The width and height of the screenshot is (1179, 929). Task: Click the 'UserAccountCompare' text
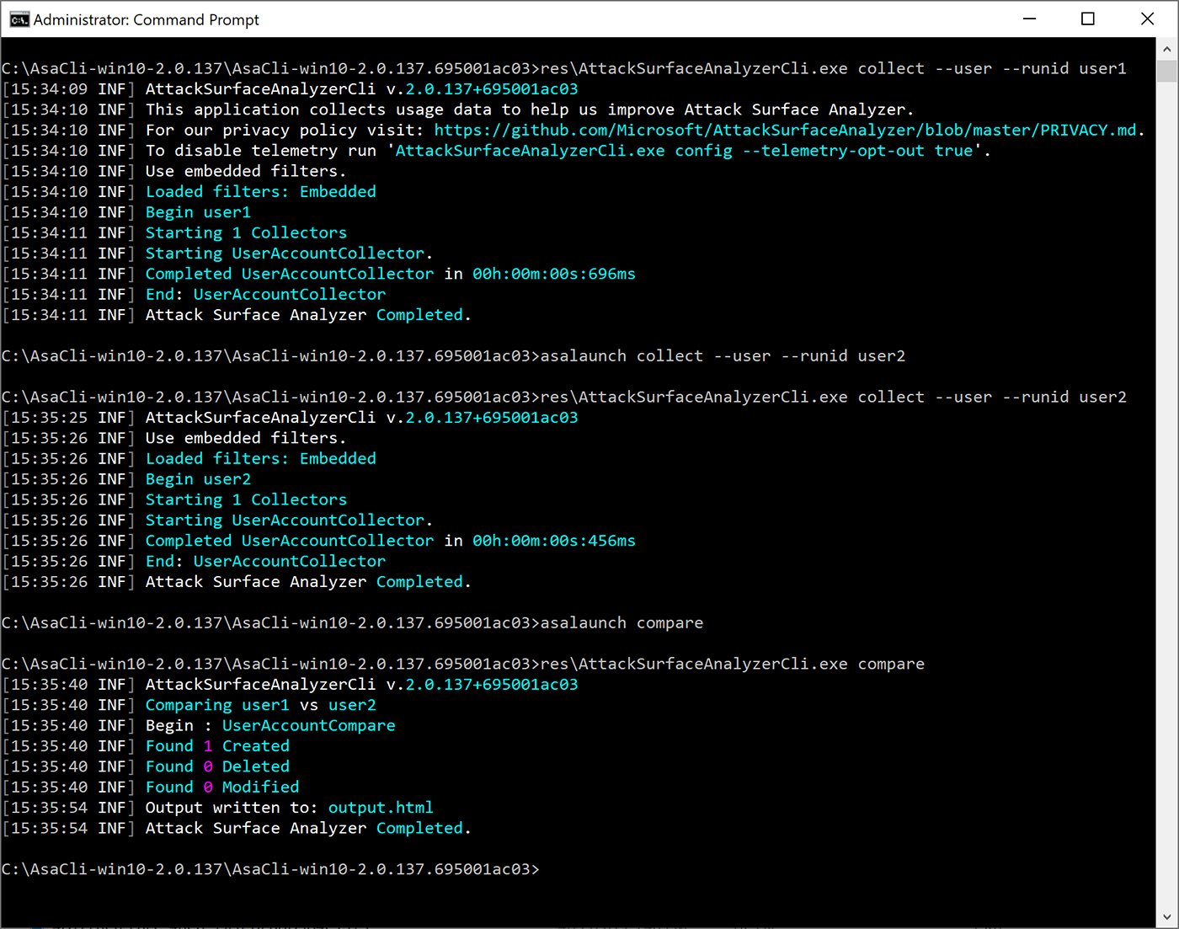pyautogui.click(x=309, y=725)
